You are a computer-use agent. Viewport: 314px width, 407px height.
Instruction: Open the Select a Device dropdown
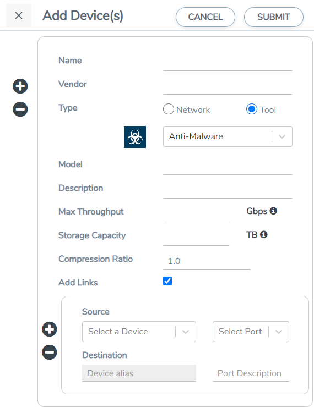pos(139,332)
